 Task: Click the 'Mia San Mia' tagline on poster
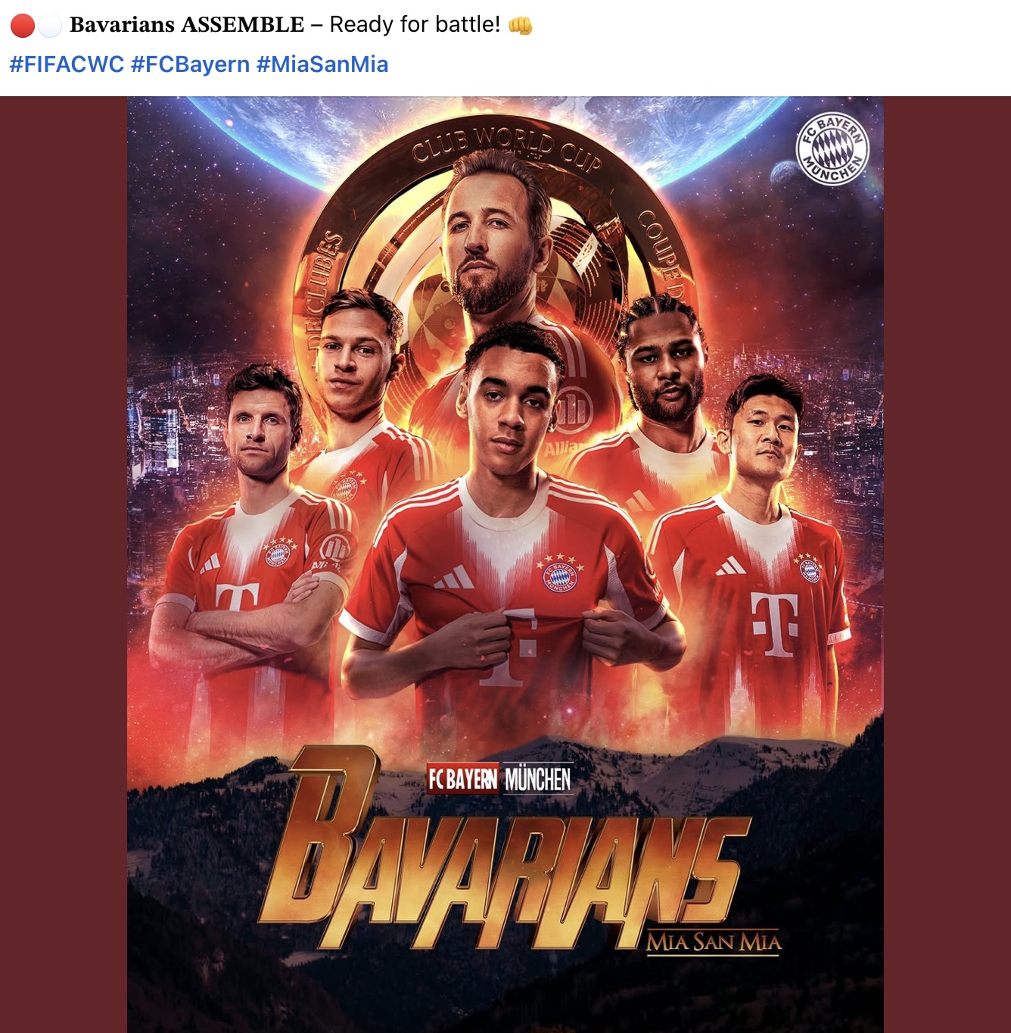713,942
